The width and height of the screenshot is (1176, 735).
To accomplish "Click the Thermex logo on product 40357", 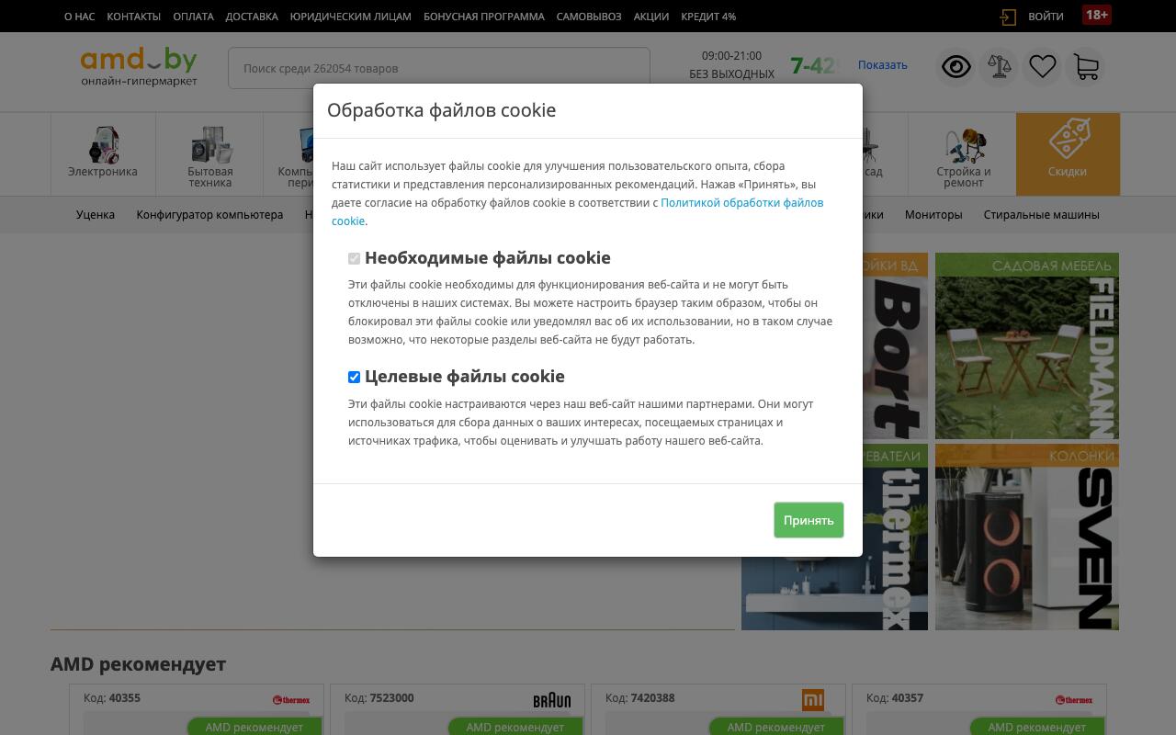I will 1074,700.
